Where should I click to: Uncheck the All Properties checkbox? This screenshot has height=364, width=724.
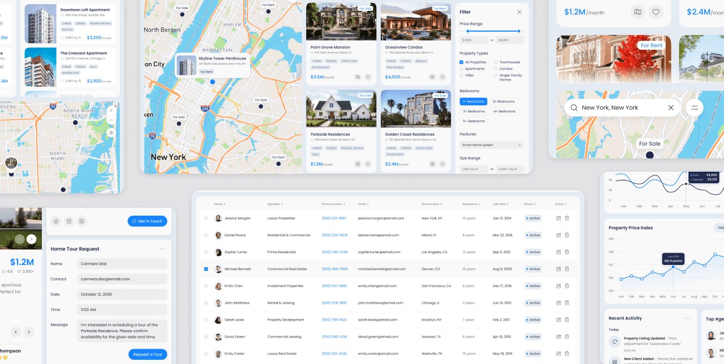(x=461, y=63)
